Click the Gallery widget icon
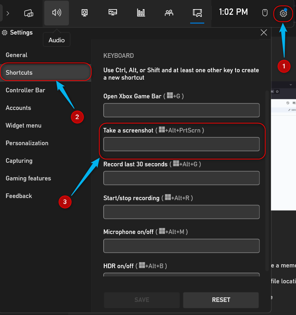 pyautogui.click(x=197, y=13)
